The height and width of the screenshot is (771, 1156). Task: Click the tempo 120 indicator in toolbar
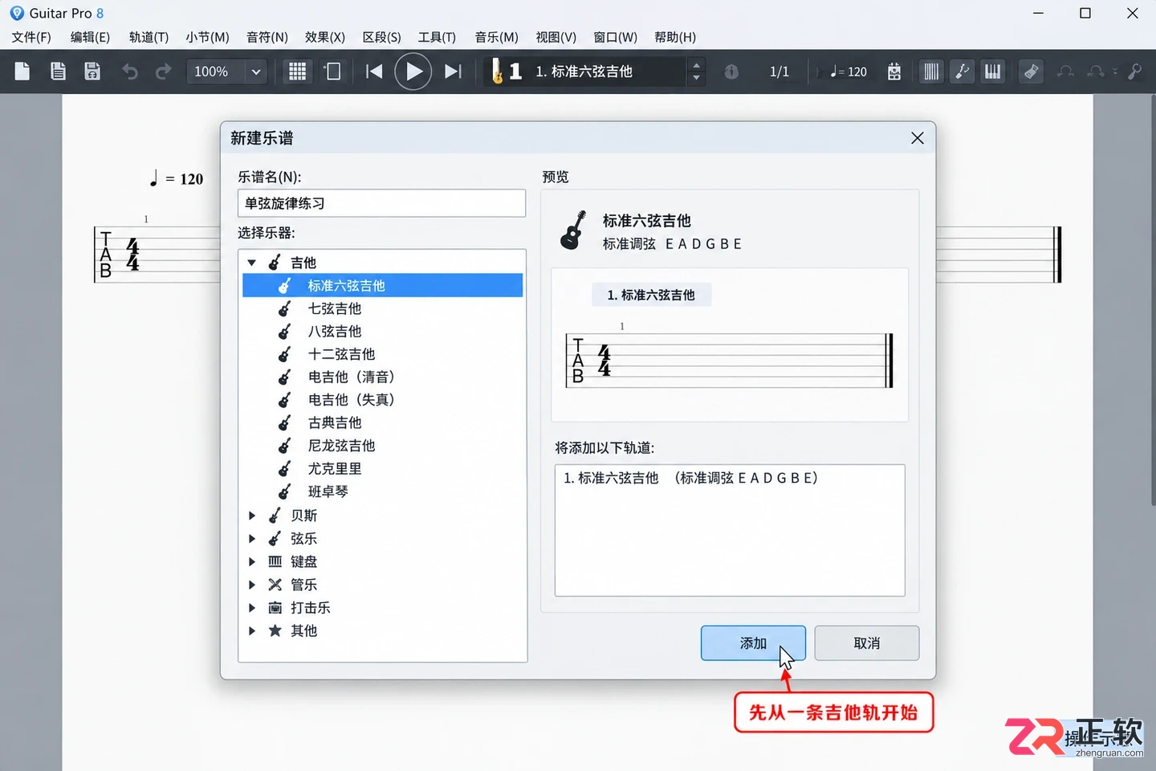click(849, 71)
